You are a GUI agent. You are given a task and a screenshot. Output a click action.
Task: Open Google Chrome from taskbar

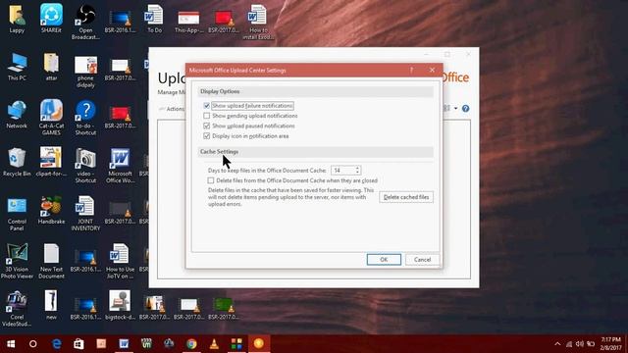[191, 344]
